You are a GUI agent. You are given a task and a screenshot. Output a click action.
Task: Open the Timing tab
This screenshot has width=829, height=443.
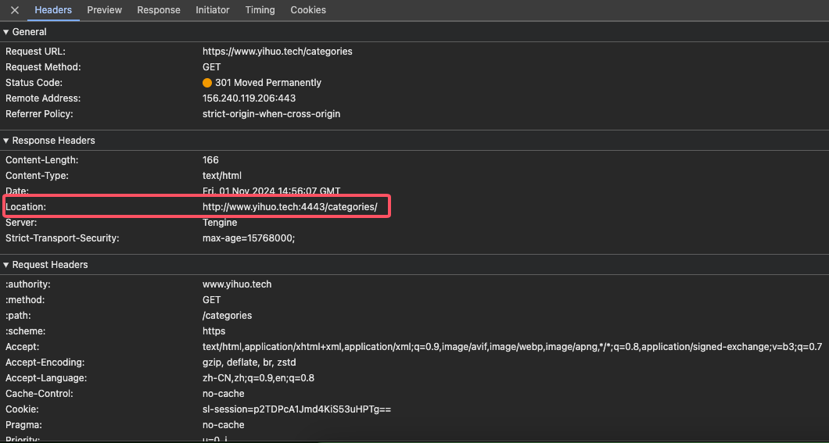260,10
